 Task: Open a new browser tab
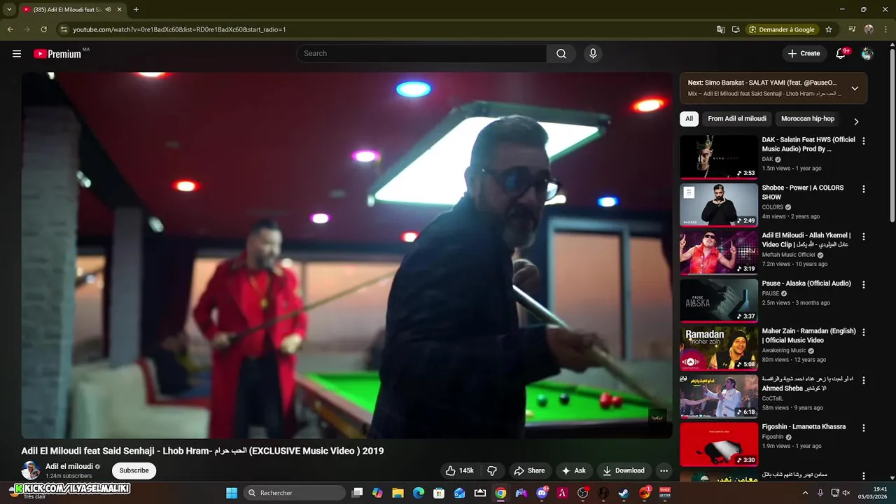136,10
